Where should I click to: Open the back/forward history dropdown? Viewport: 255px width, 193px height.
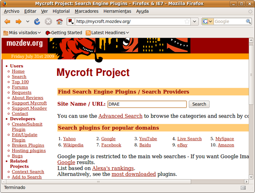27,21
